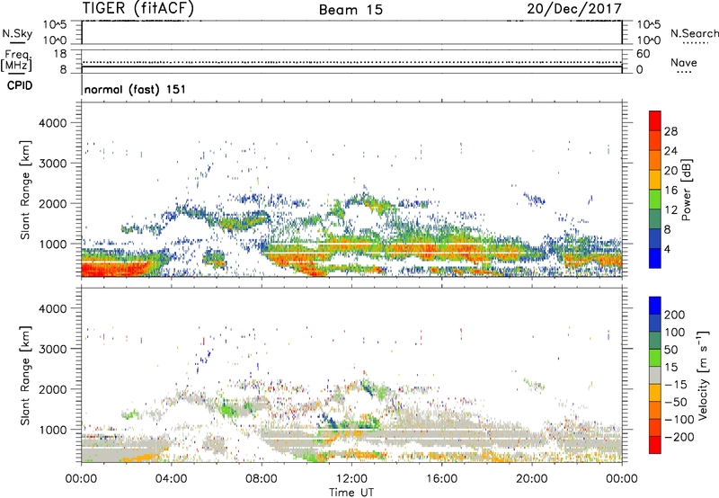The height and width of the screenshot is (498, 719).
Task: Click the Nave legend label
Action: [683, 63]
